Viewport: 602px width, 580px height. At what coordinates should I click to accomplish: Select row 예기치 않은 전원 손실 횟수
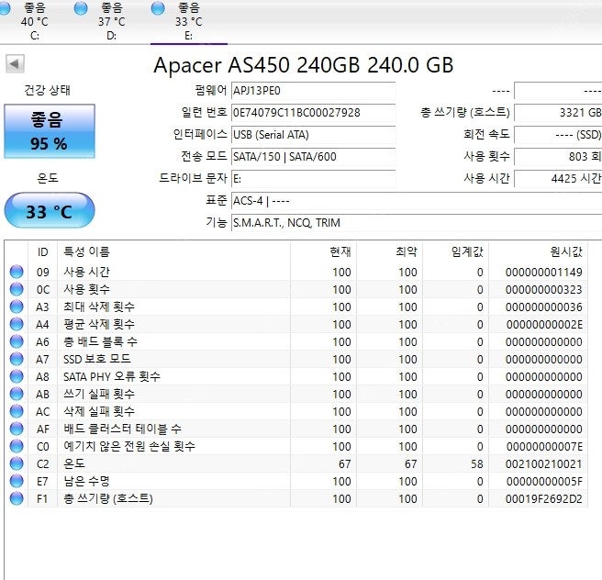pyautogui.click(x=296, y=446)
